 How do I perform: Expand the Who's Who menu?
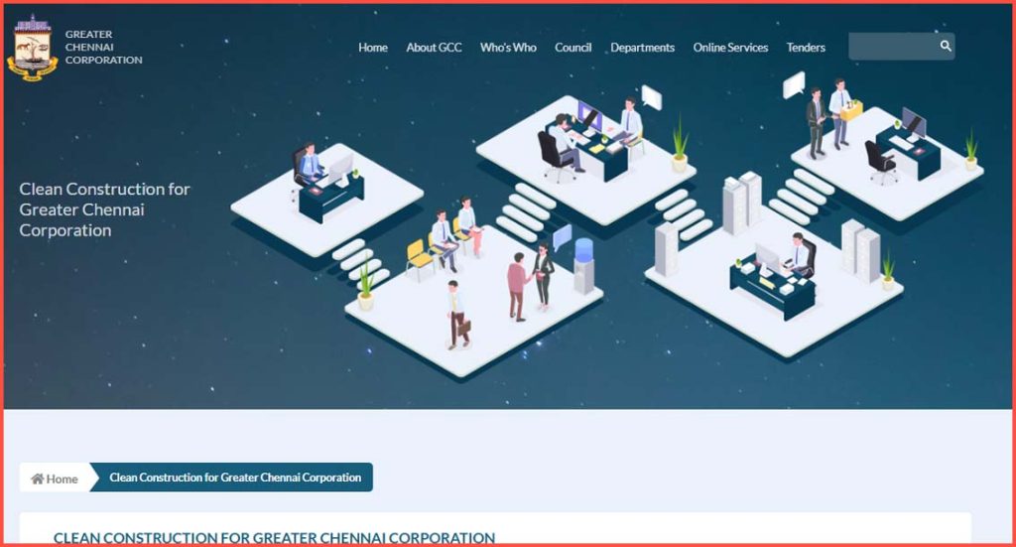508,48
